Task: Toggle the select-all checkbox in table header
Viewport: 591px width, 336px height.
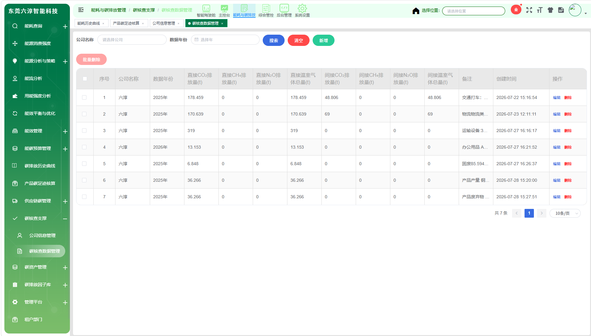Action: pyautogui.click(x=85, y=79)
